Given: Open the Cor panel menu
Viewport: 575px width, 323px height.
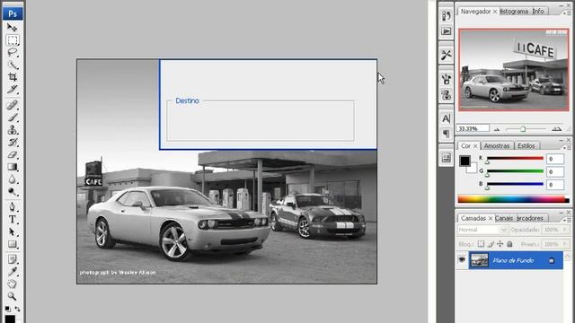Looking at the screenshot, I should point(568,147).
